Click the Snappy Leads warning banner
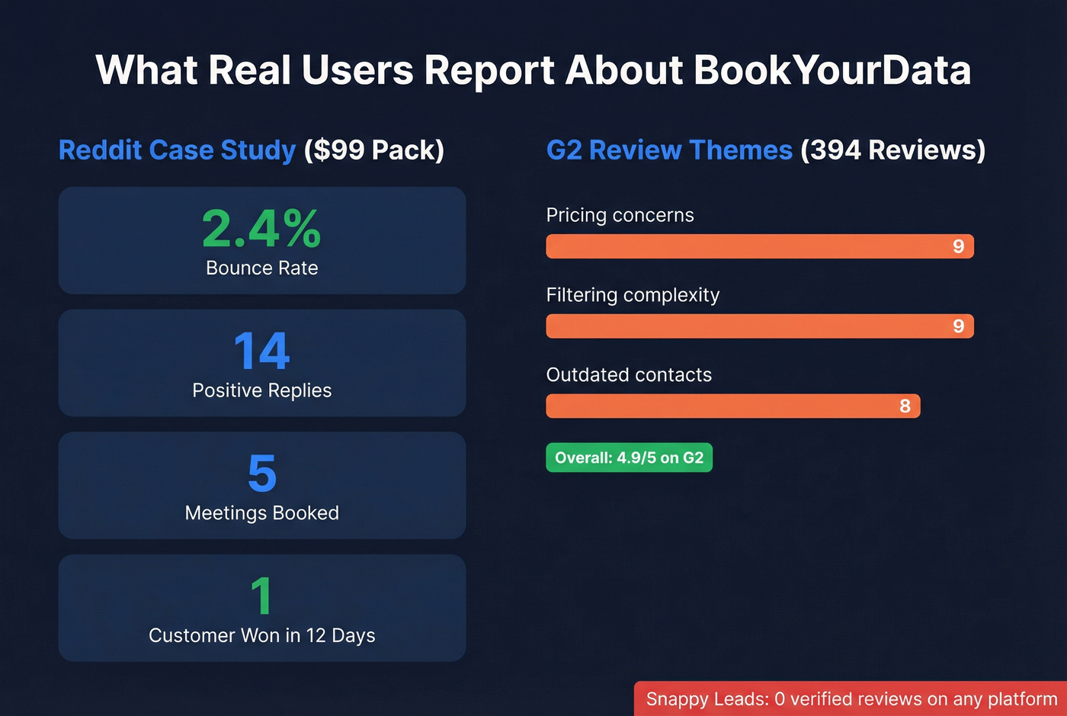Image resolution: width=1067 pixels, height=716 pixels. [850, 698]
